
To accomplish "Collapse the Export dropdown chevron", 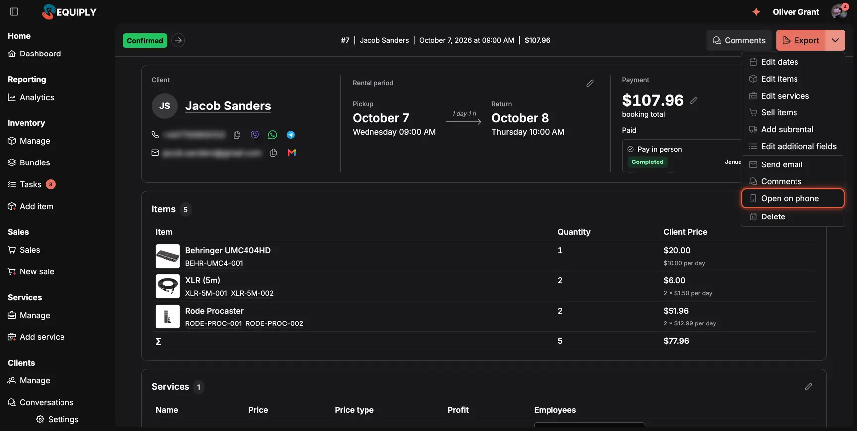I will [x=835, y=40].
